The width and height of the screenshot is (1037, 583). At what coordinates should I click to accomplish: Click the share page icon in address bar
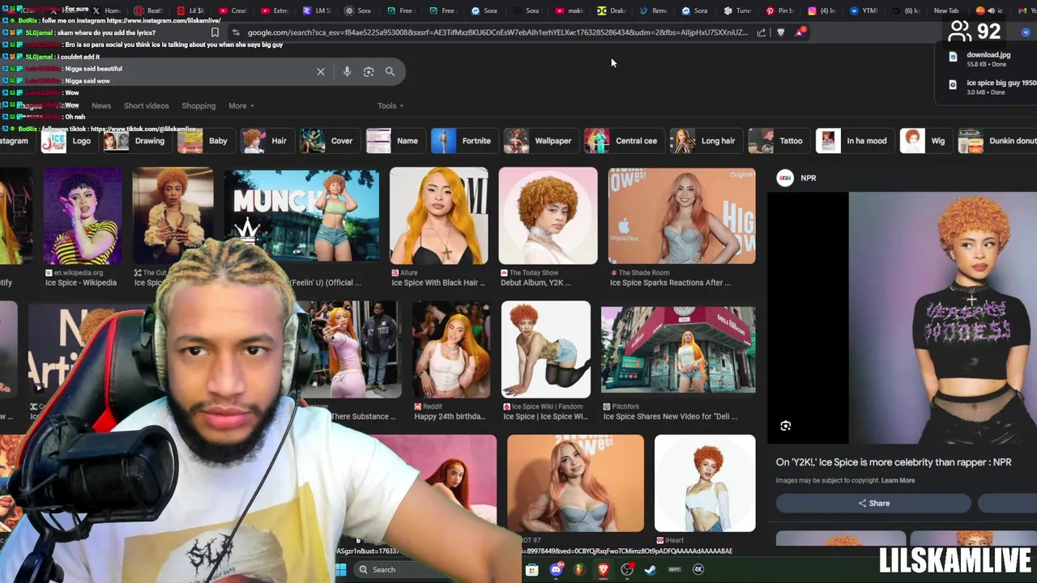762,32
